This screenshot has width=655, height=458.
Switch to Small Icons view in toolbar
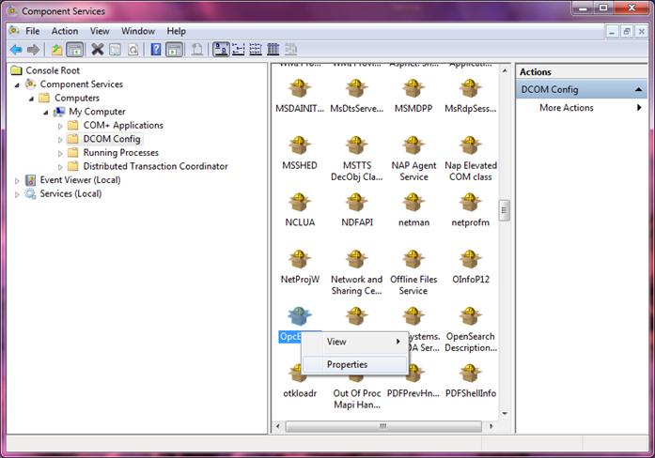[238, 50]
